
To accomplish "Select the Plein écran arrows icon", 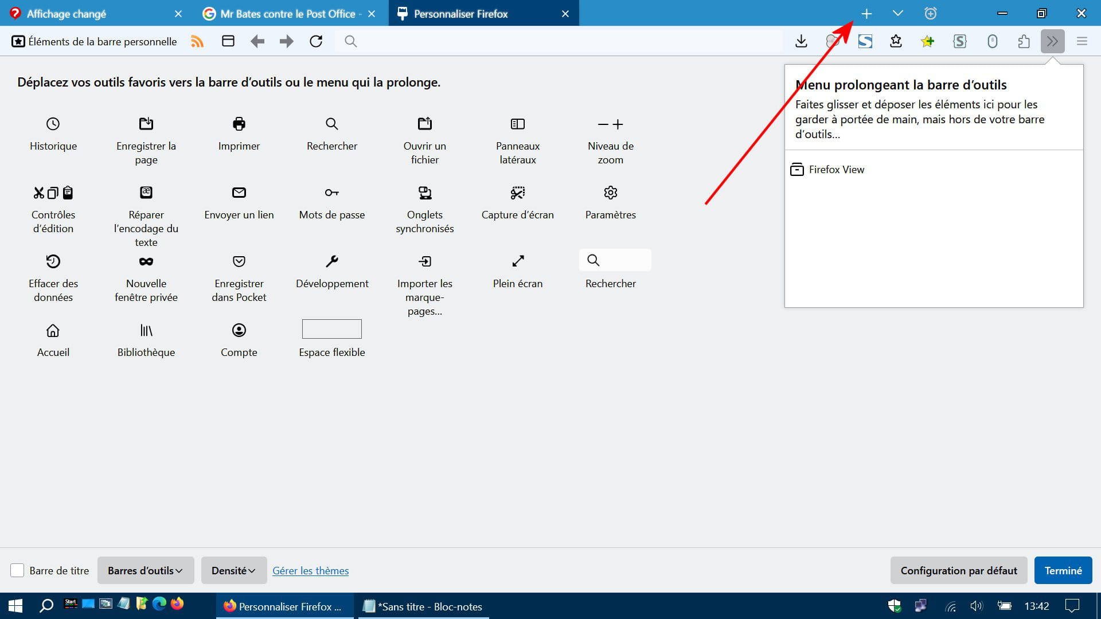I will pyautogui.click(x=518, y=261).
